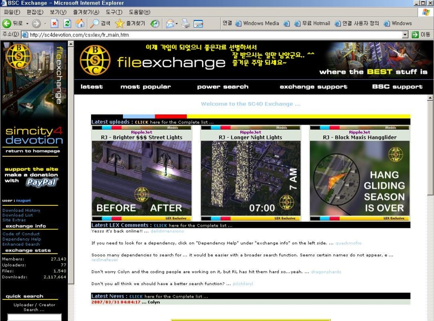Open commenter delldimensions link
The width and height of the screenshot is (434, 321).
(167, 231)
